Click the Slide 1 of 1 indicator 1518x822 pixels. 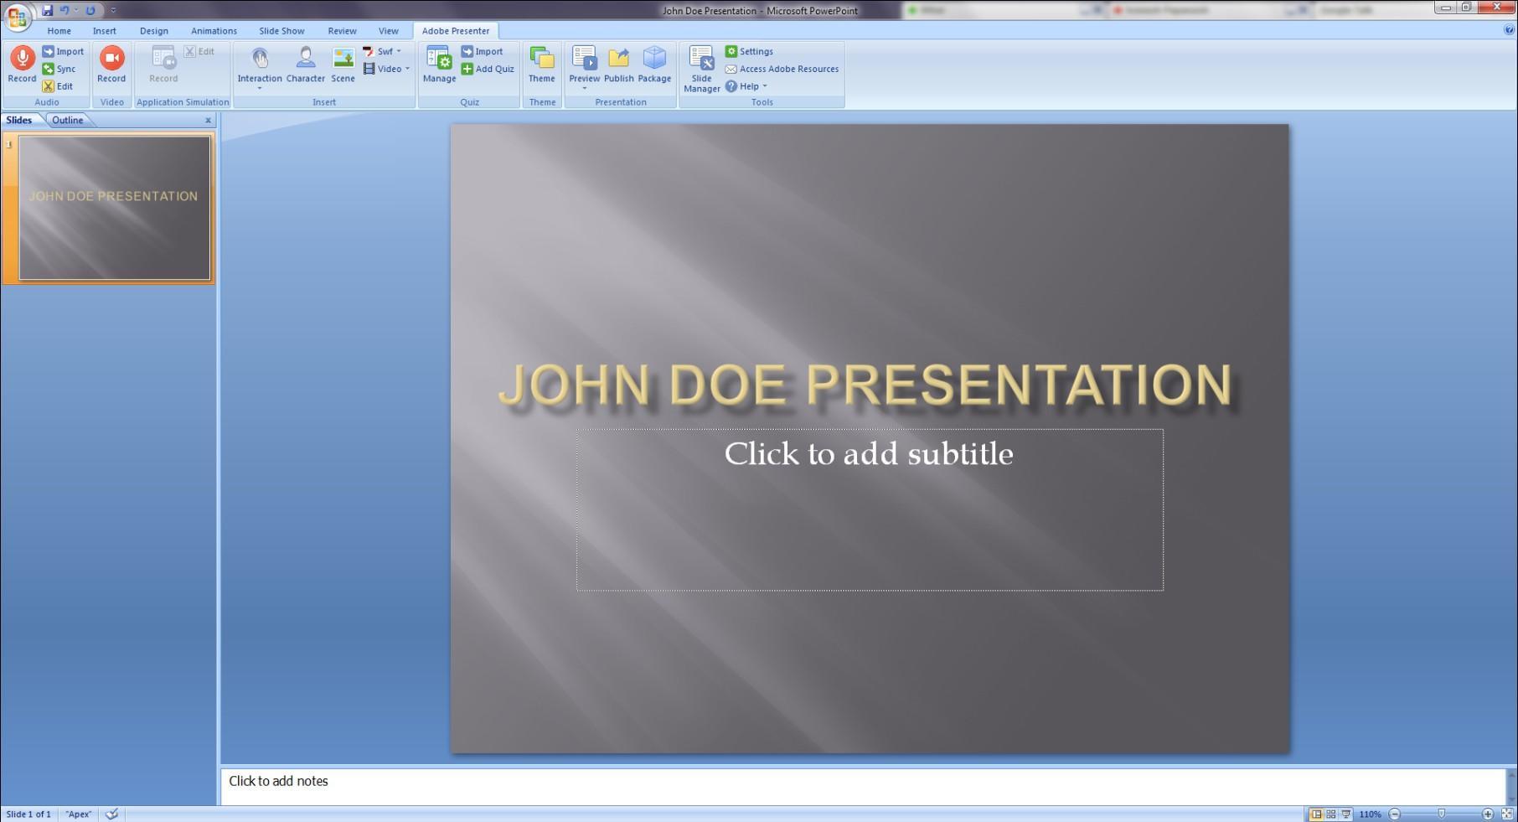pos(28,814)
